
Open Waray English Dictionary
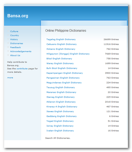click(60, 64)
